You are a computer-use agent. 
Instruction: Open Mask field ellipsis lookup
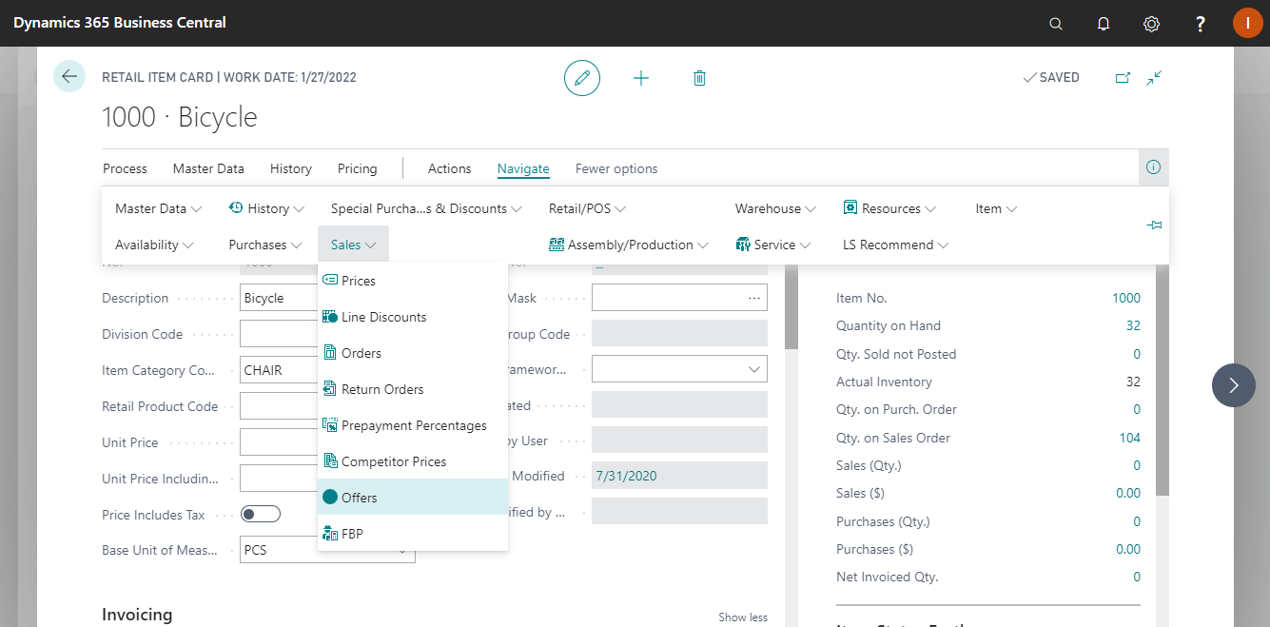(754, 298)
